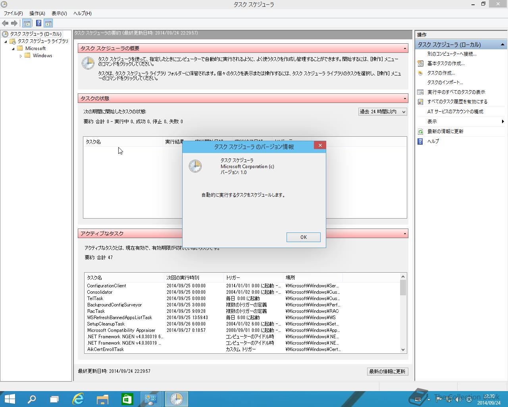508x407 pixels.
Task: Toggle the action pane toolbar icon
Action: (48, 23)
